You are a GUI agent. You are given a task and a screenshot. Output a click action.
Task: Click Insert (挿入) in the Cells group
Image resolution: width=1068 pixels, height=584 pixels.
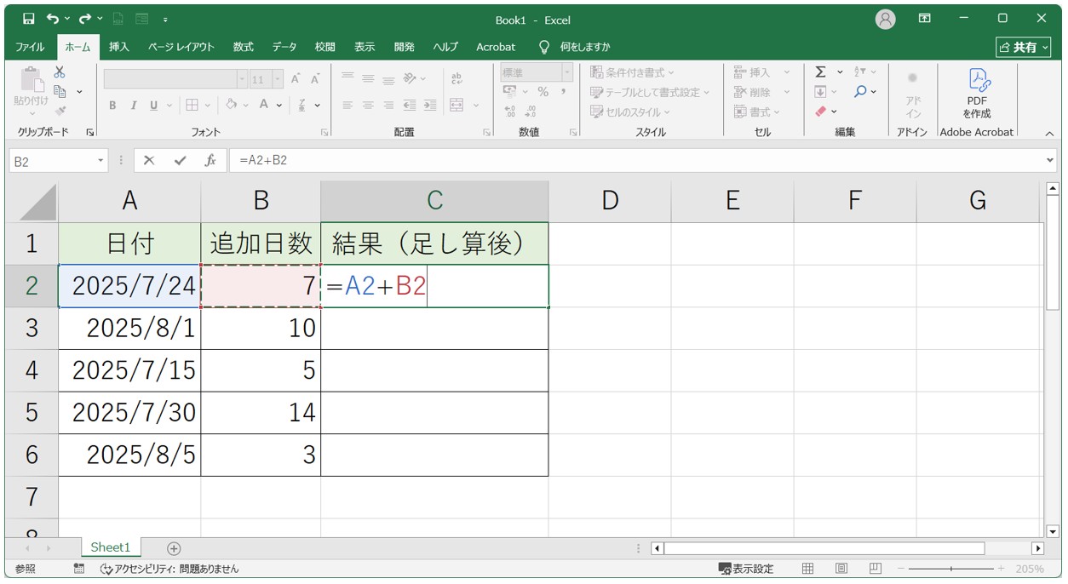click(761, 72)
